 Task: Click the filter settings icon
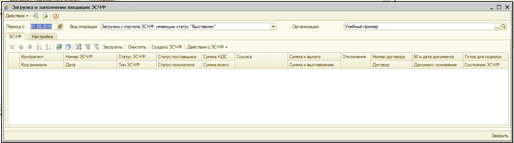pyautogui.click(x=79, y=47)
